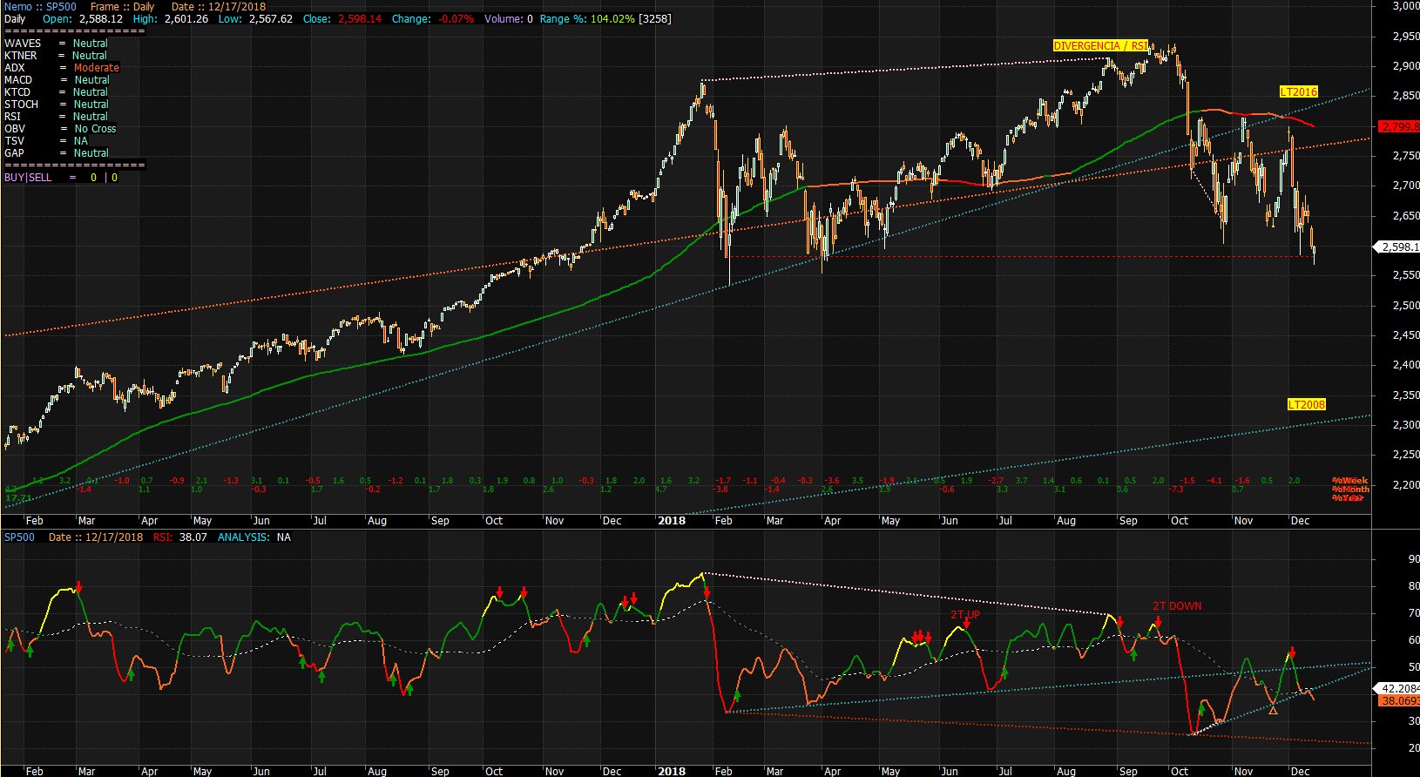Screen dimensions: 1420x777
Task: Click the red arrow at March 2017 RSI peak
Action: 79,588
